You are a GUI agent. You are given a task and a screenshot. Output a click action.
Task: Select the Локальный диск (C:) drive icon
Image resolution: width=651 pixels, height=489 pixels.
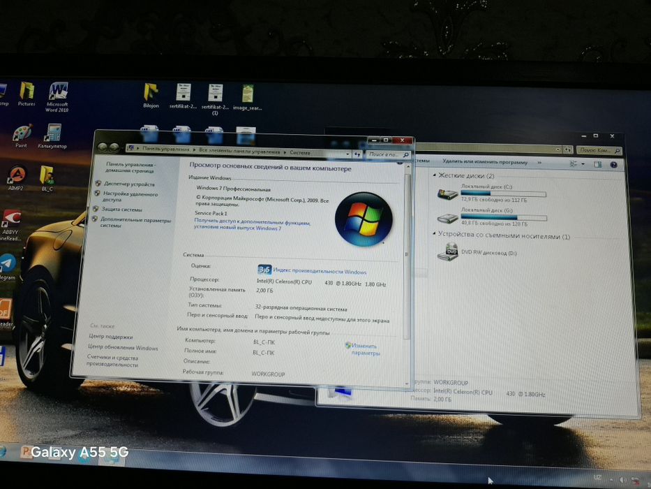click(x=447, y=194)
